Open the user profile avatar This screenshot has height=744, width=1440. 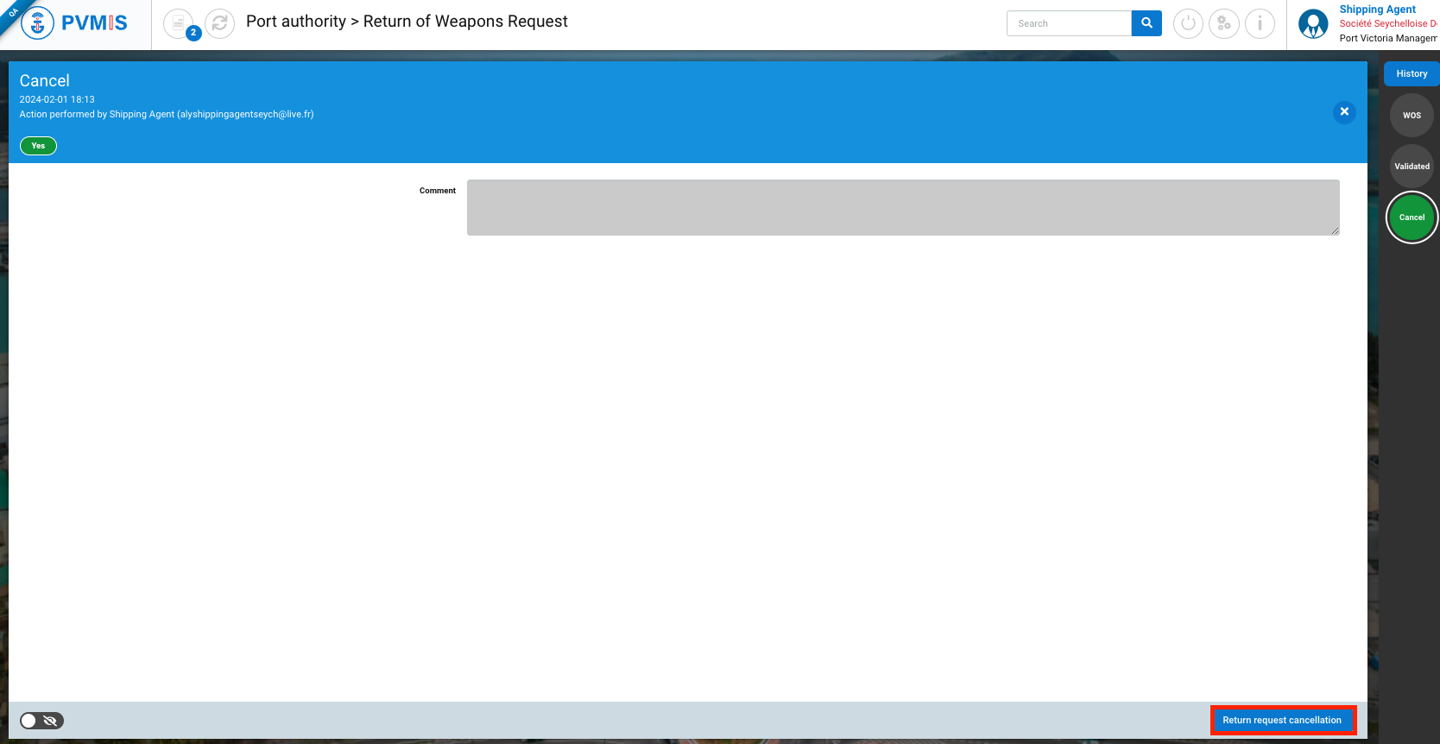click(x=1313, y=24)
